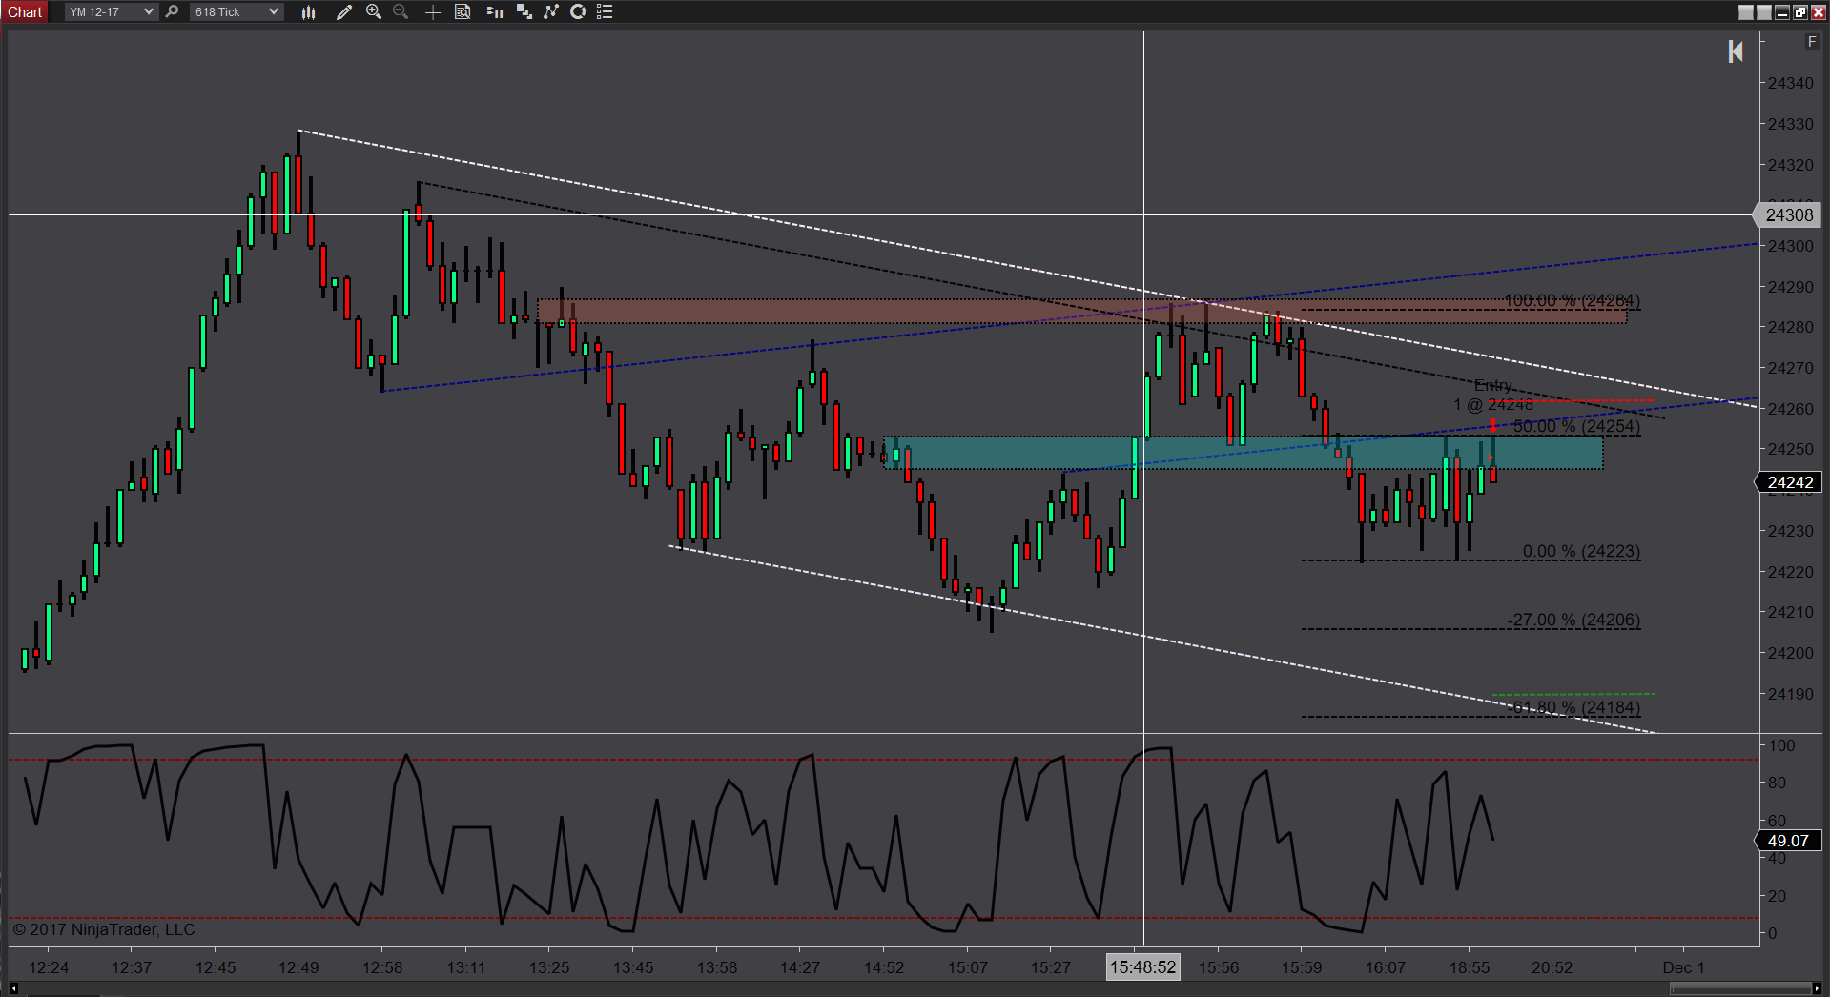Restore down the chart window
The width and height of the screenshot is (1830, 997).
1800,12
